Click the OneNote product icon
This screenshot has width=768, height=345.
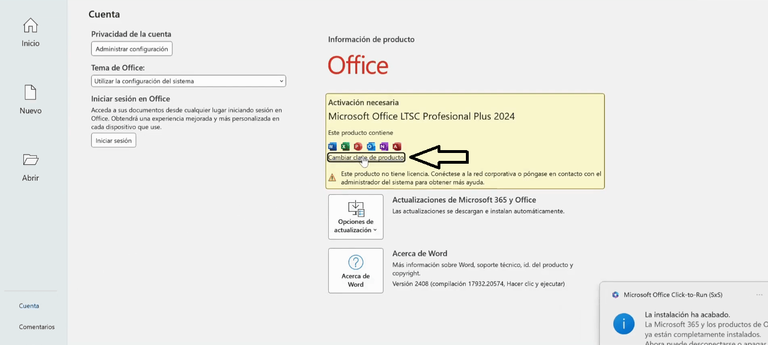point(384,146)
